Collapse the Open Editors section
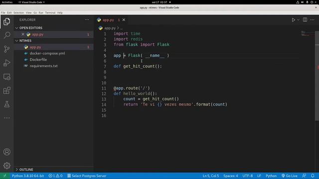Screen dimensions: 319x179 [54, 28]
